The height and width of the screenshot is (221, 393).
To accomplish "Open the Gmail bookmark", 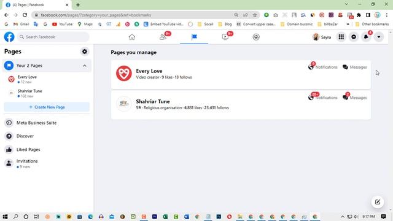I will pyautogui.click(x=21, y=24).
